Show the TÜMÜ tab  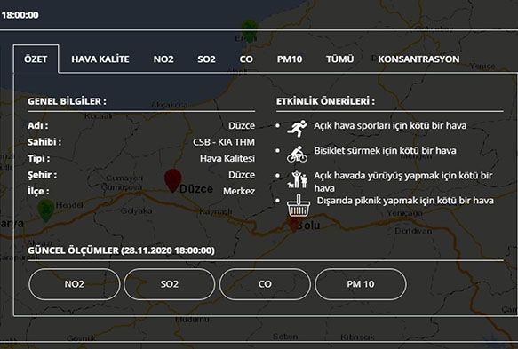(x=339, y=59)
